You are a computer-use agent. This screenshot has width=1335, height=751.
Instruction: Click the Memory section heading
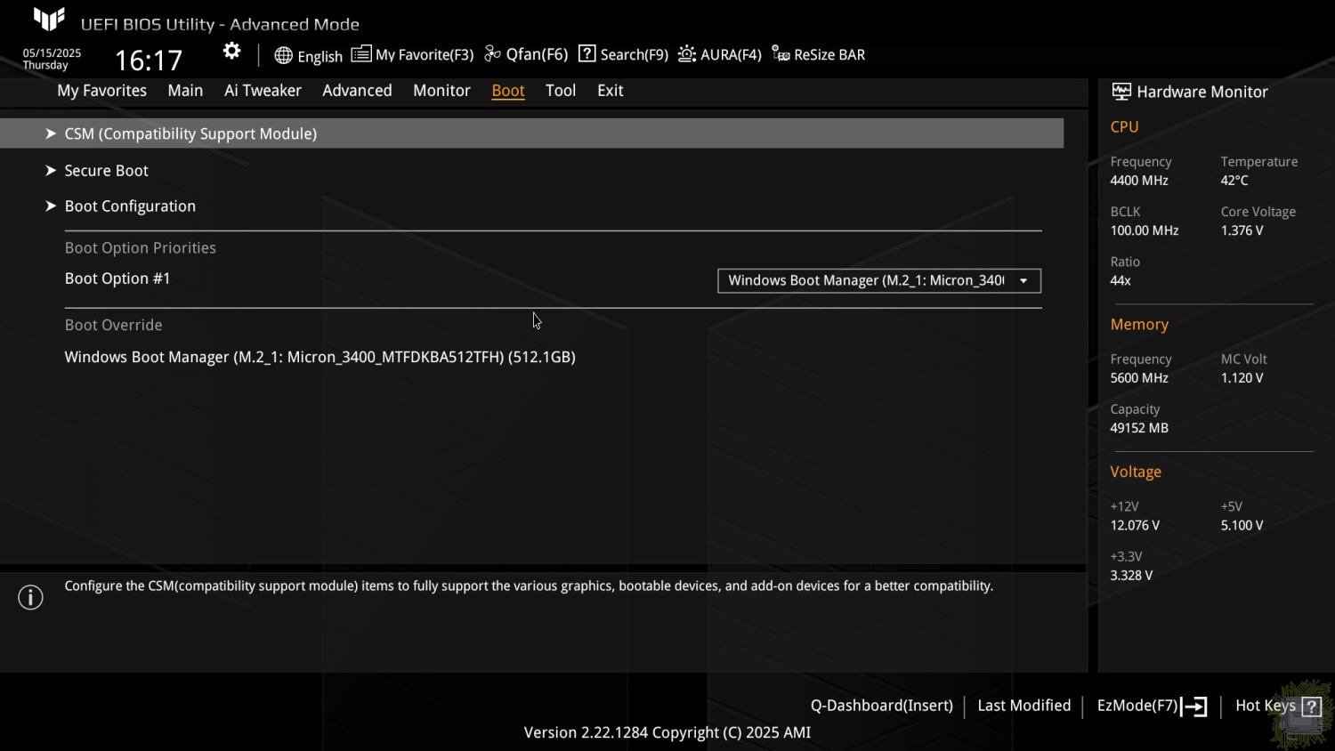pyautogui.click(x=1139, y=325)
